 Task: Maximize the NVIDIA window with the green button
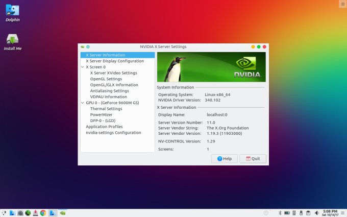click(x=259, y=47)
